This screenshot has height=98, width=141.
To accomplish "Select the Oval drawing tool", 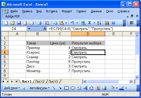I will click(73, 88).
